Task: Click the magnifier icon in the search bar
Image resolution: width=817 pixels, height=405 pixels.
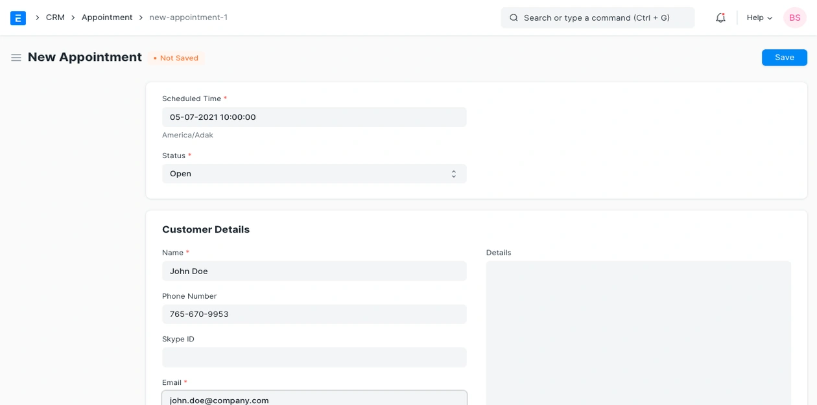Action: click(514, 18)
